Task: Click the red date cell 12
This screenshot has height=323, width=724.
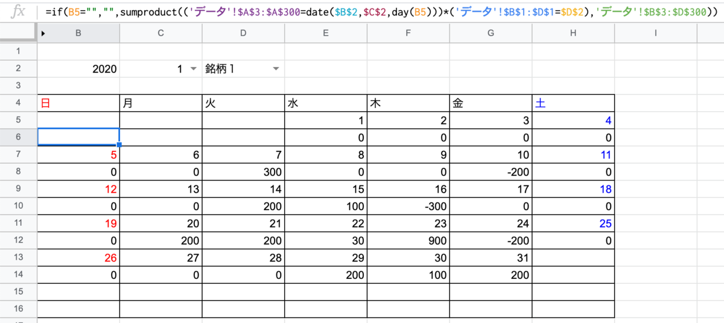Action: click(x=78, y=189)
